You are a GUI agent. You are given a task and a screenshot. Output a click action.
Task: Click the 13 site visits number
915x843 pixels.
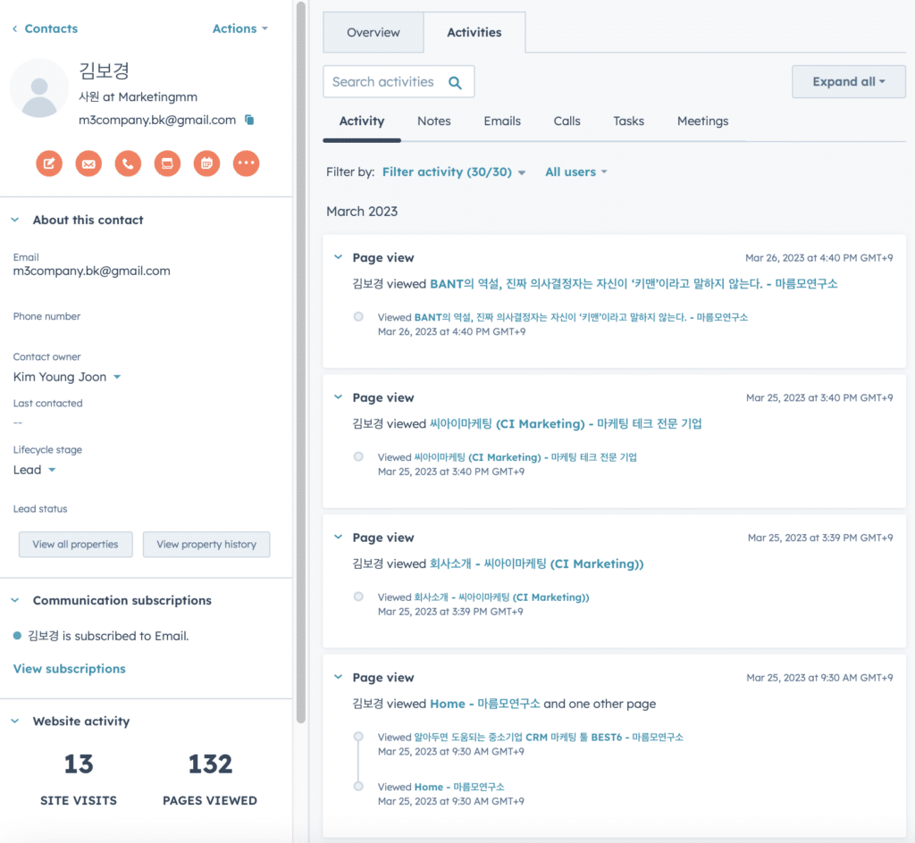pyautogui.click(x=79, y=764)
